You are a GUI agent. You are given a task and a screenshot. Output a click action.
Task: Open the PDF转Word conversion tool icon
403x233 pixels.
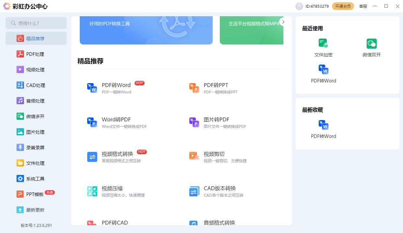[x=92, y=88]
